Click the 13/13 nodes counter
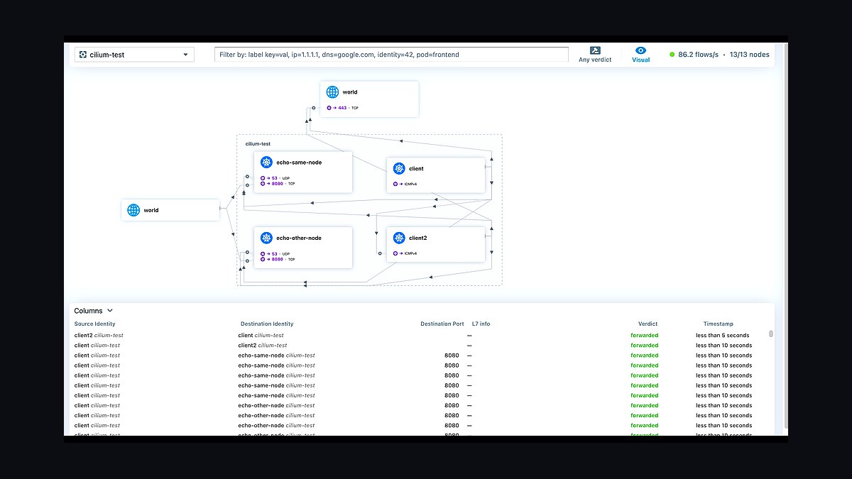 coord(749,55)
